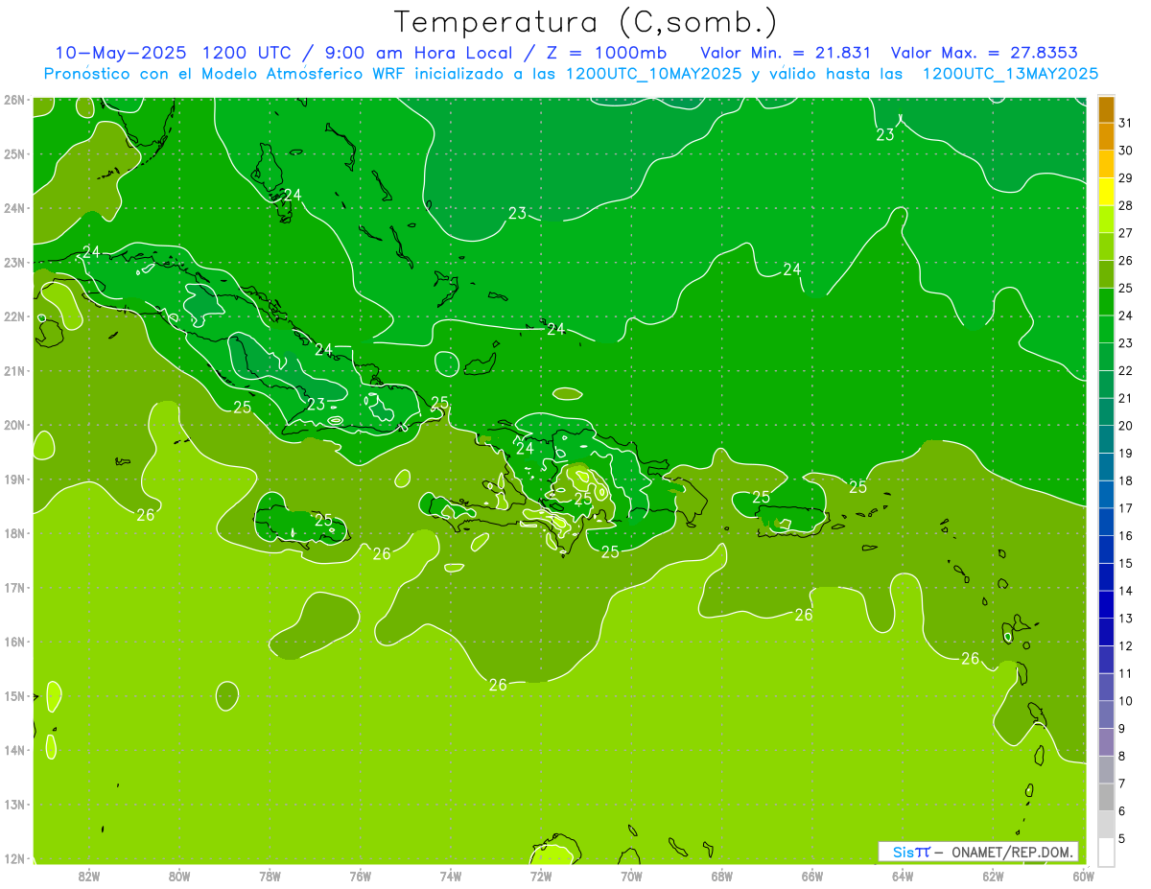Click the legend value 28

tap(1125, 205)
